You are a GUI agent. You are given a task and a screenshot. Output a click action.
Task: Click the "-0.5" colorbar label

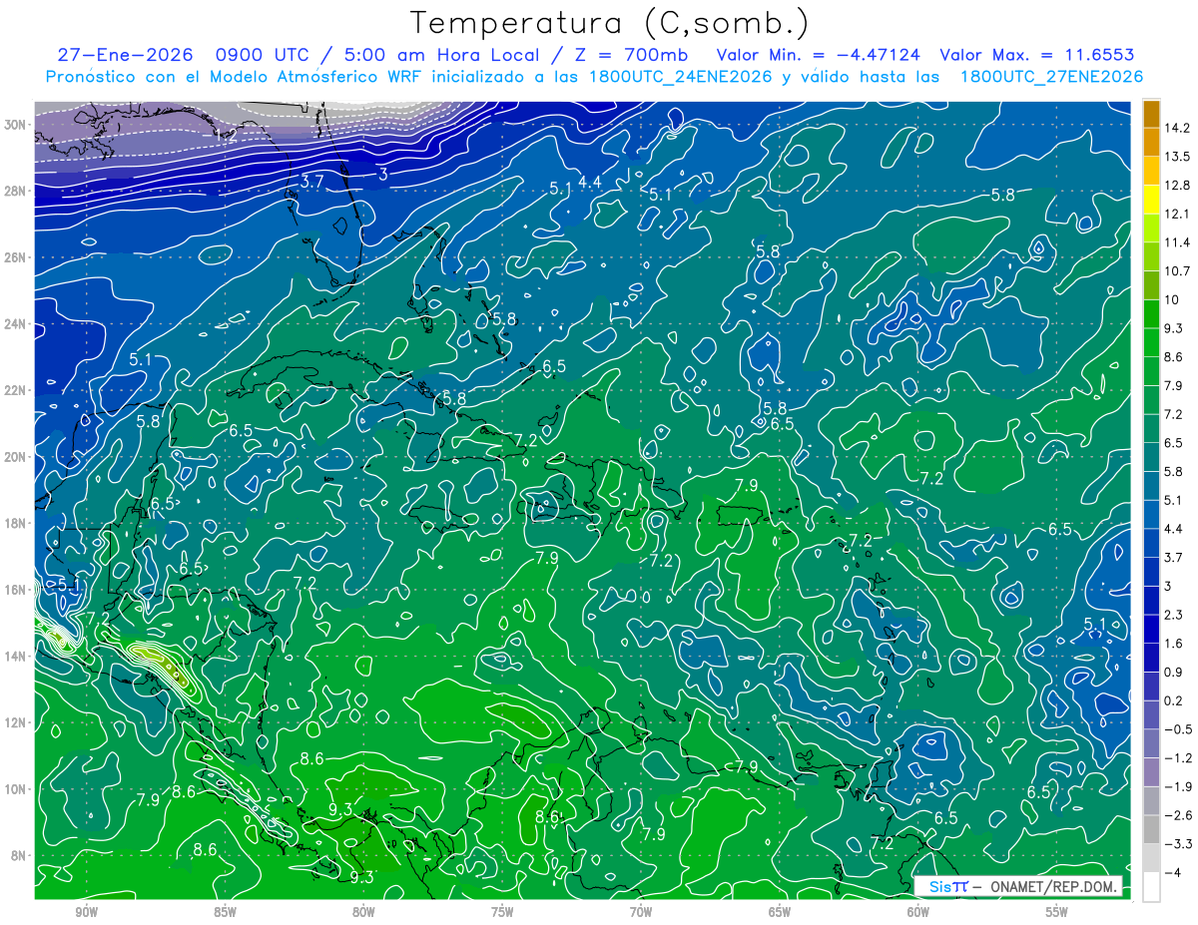click(1180, 728)
